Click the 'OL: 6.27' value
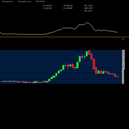Screen dimensions: 129x129 coord(88,11)
